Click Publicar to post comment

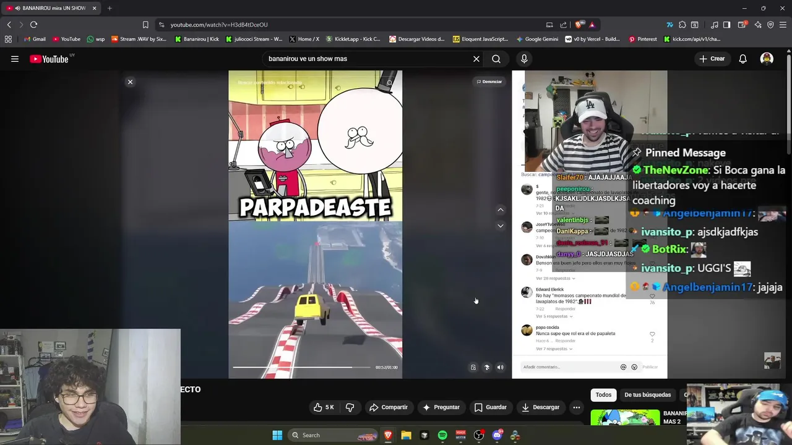pyautogui.click(x=650, y=367)
